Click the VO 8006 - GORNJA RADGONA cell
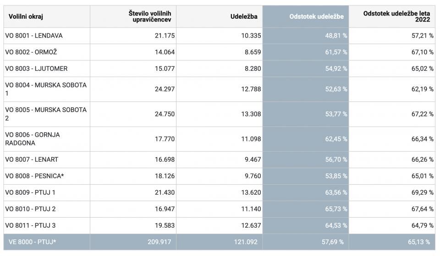Screen dimensions: 440x256 coord(32,139)
